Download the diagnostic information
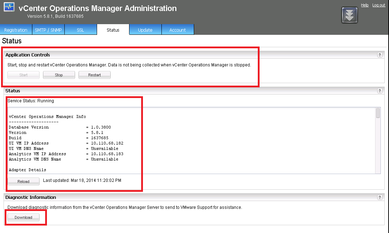Image resolution: width=389 pixels, height=233 pixels. 23,217
